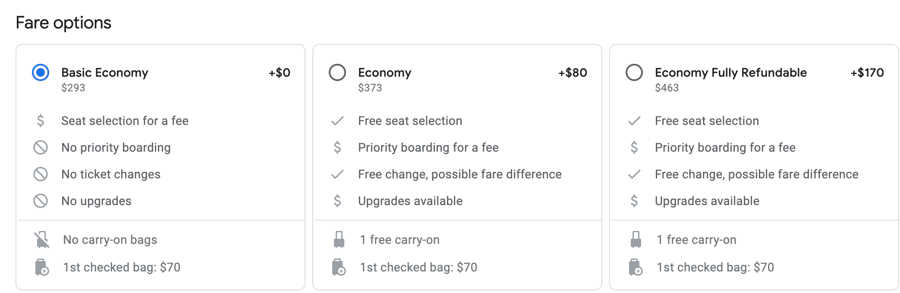Click the $373 Economy fare price
The height and width of the screenshot is (293, 900).
tap(370, 88)
